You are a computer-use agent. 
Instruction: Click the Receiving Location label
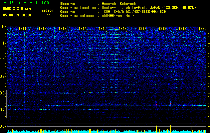click(x=78, y=8)
